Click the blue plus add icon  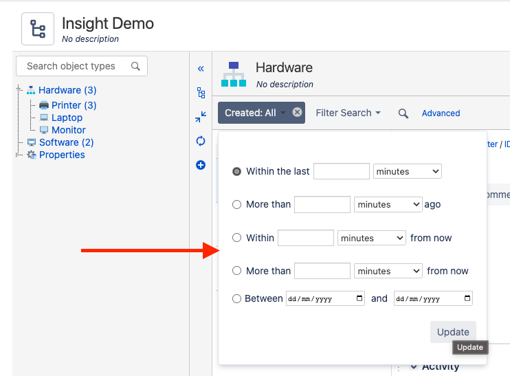[201, 165]
